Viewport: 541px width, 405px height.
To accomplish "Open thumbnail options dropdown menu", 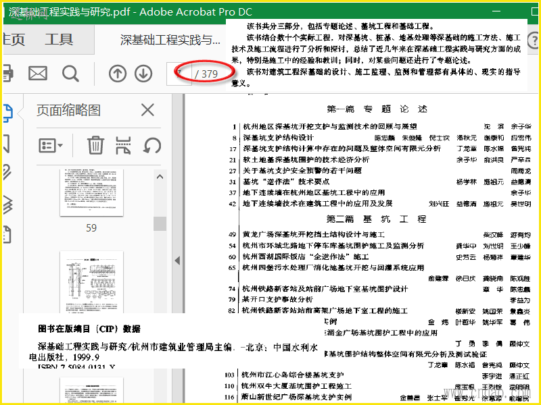I will coord(50,145).
